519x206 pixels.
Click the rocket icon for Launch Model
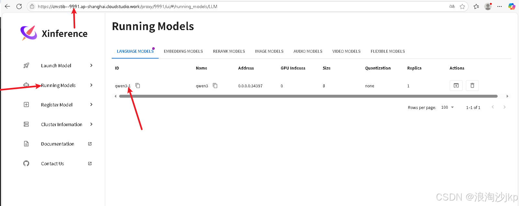click(x=26, y=66)
